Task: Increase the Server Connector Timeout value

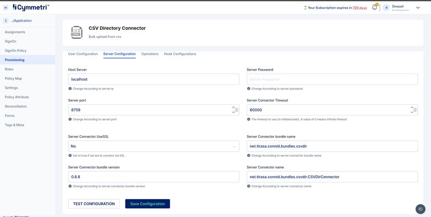Action: click(x=412, y=108)
